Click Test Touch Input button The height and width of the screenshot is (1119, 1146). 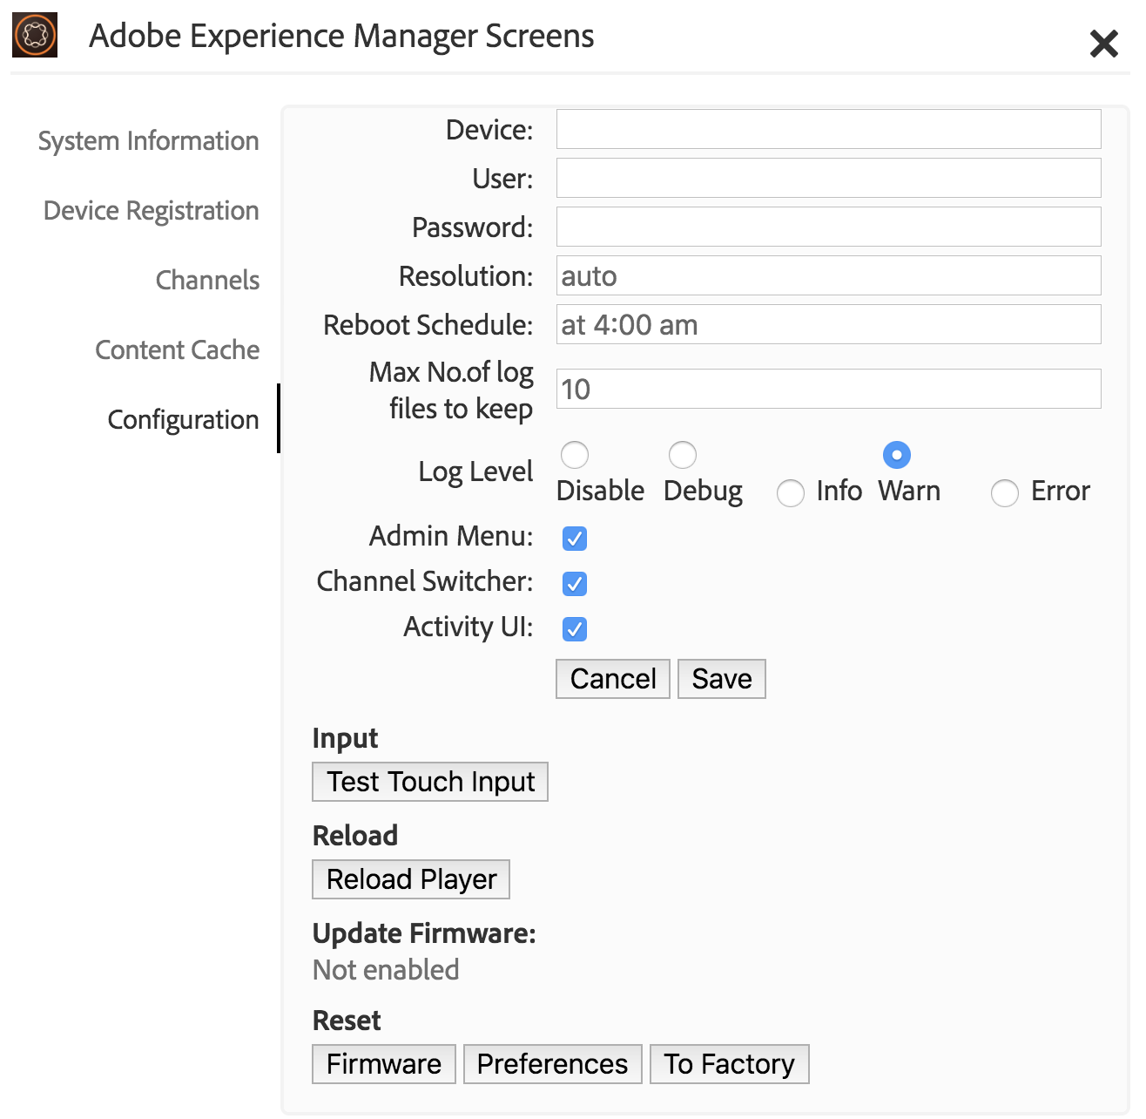coord(430,782)
